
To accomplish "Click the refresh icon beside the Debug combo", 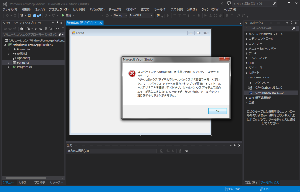I will coord(107,15).
